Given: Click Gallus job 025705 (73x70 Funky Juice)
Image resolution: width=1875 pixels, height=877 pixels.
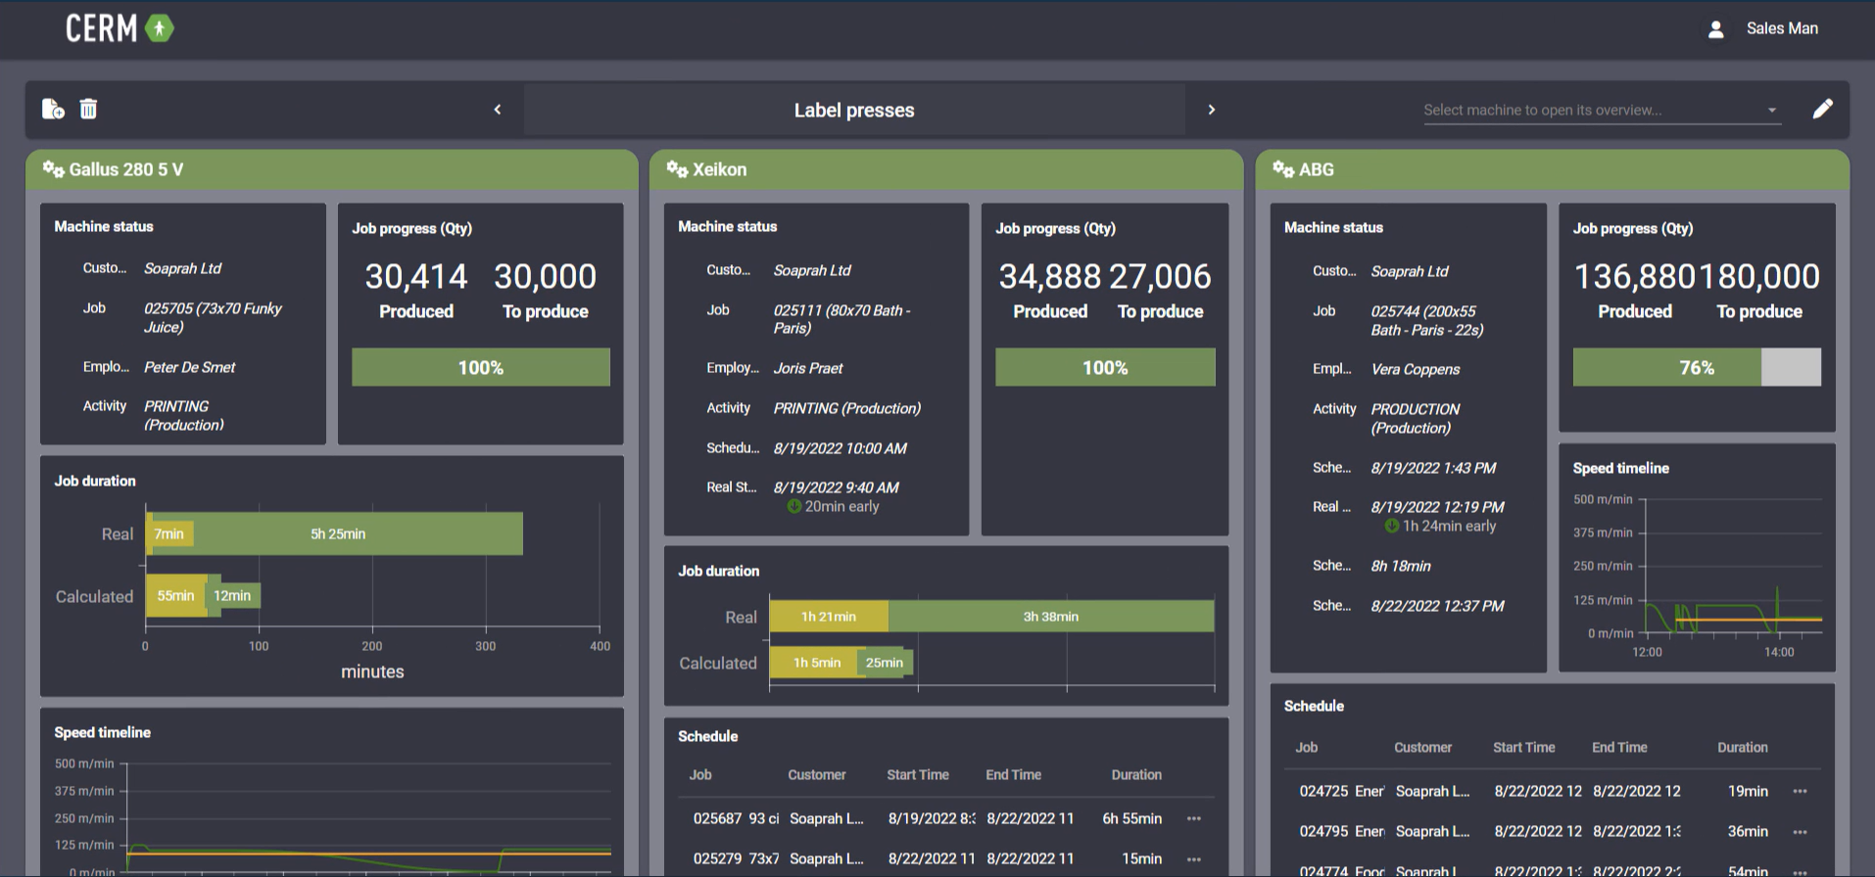Looking at the screenshot, I should coord(213,317).
